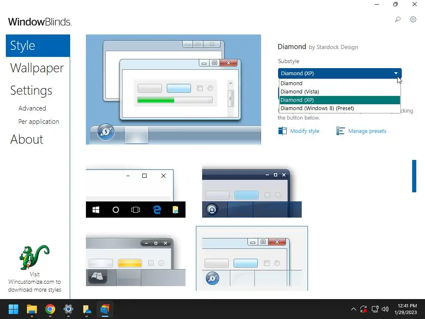This screenshot has width=425, height=319.
Task: Click the Wincustomize green lizard mascot
Action: [x=34, y=258]
